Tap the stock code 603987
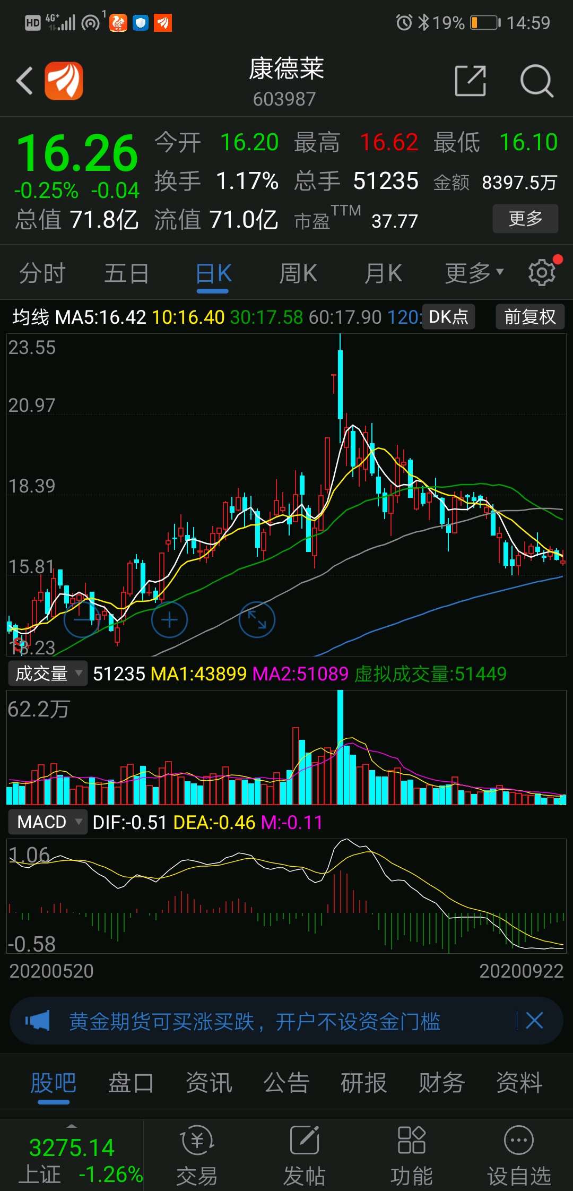The image size is (573, 1191). [284, 99]
